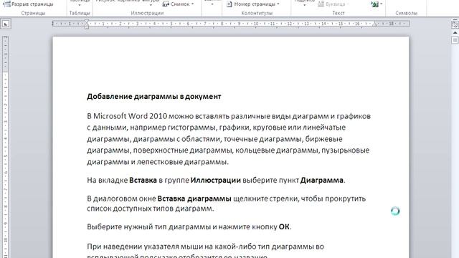Click the vertical scrollbar thumb box
This screenshot has height=258, width=459.
point(455,40)
